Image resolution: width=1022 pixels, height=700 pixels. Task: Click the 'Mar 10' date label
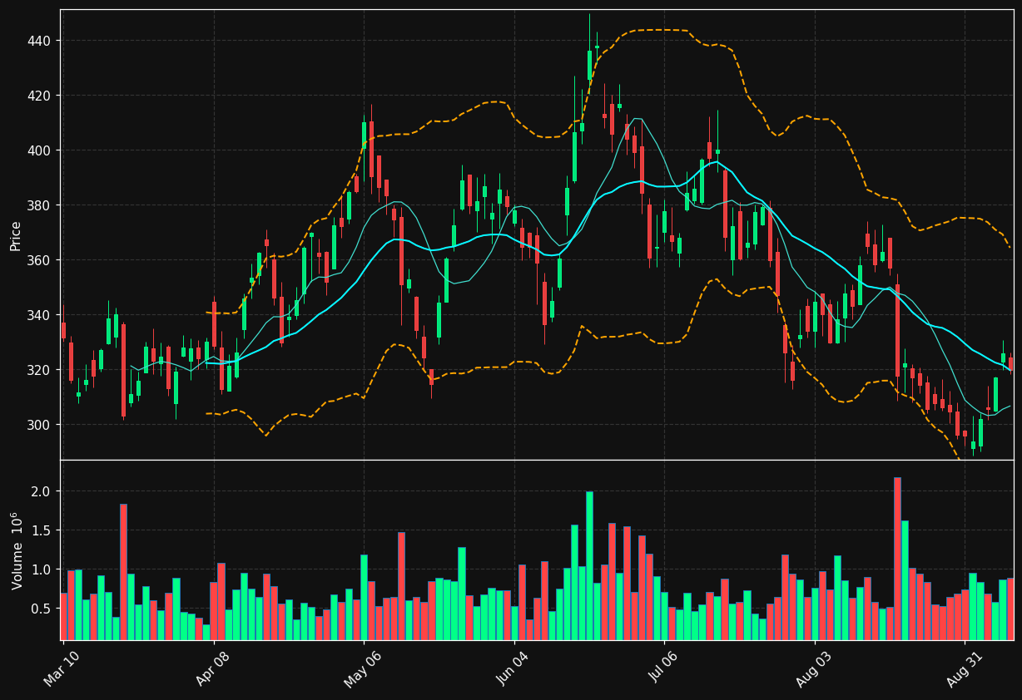(62, 668)
